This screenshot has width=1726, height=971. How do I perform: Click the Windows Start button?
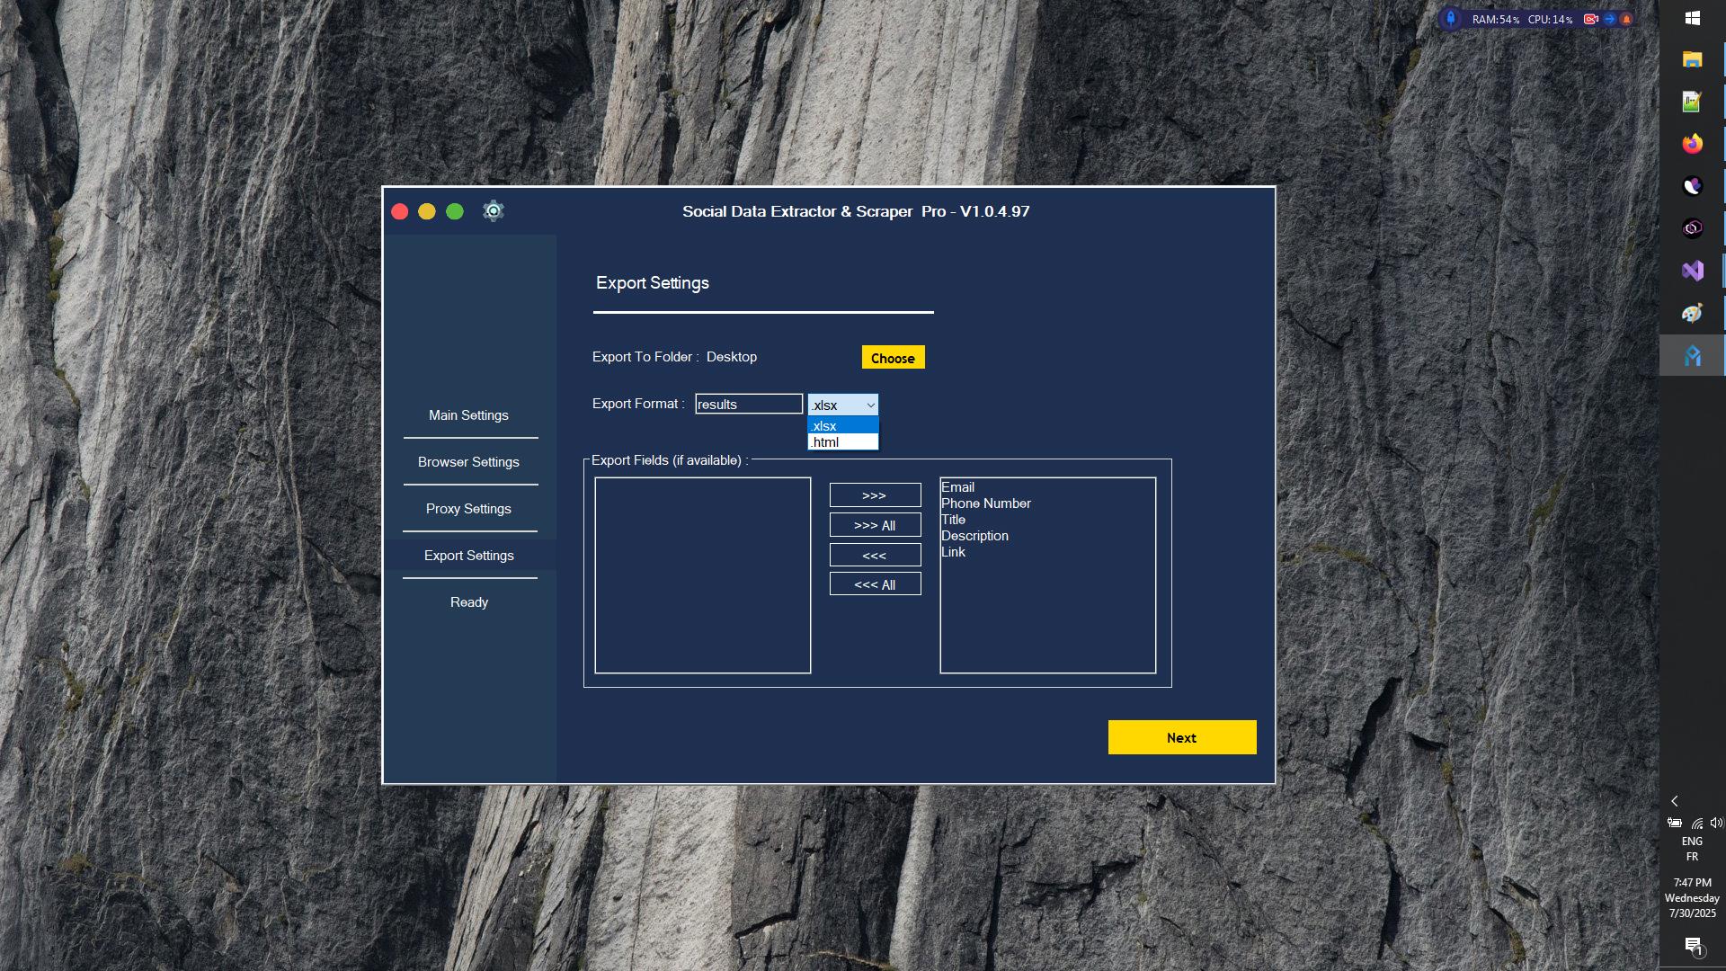click(1693, 18)
